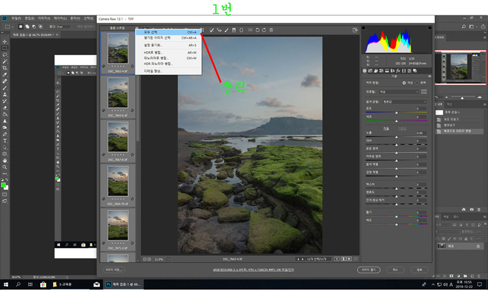Click the Cancel button in Camera Raw

tap(395, 270)
